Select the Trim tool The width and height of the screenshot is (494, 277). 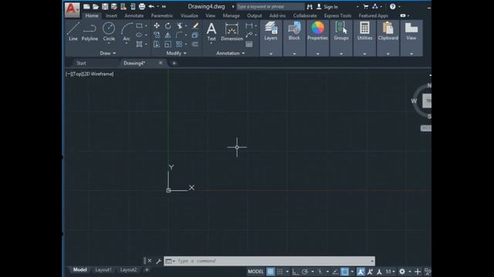[x=180, y=25]
